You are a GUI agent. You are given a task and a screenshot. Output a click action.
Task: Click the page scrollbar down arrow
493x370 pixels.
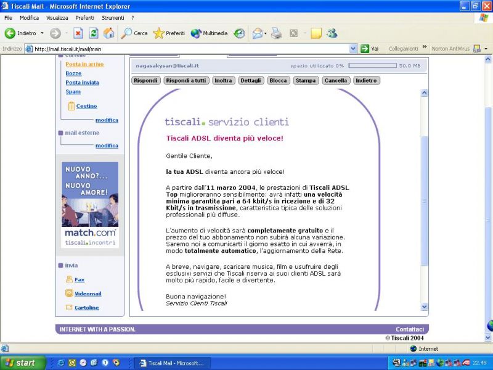[488, 338]
